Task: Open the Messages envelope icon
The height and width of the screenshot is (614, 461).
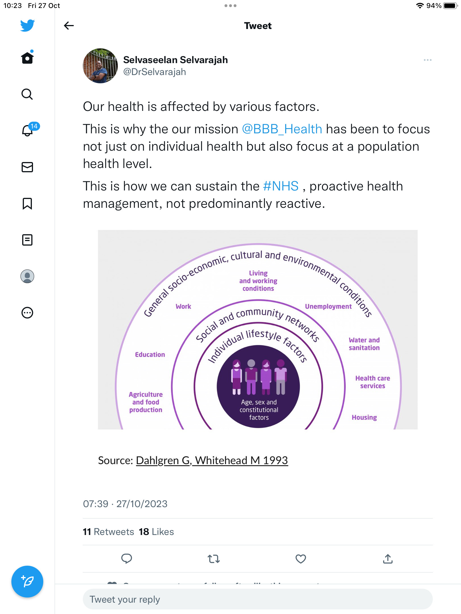Action: [27, 167]
